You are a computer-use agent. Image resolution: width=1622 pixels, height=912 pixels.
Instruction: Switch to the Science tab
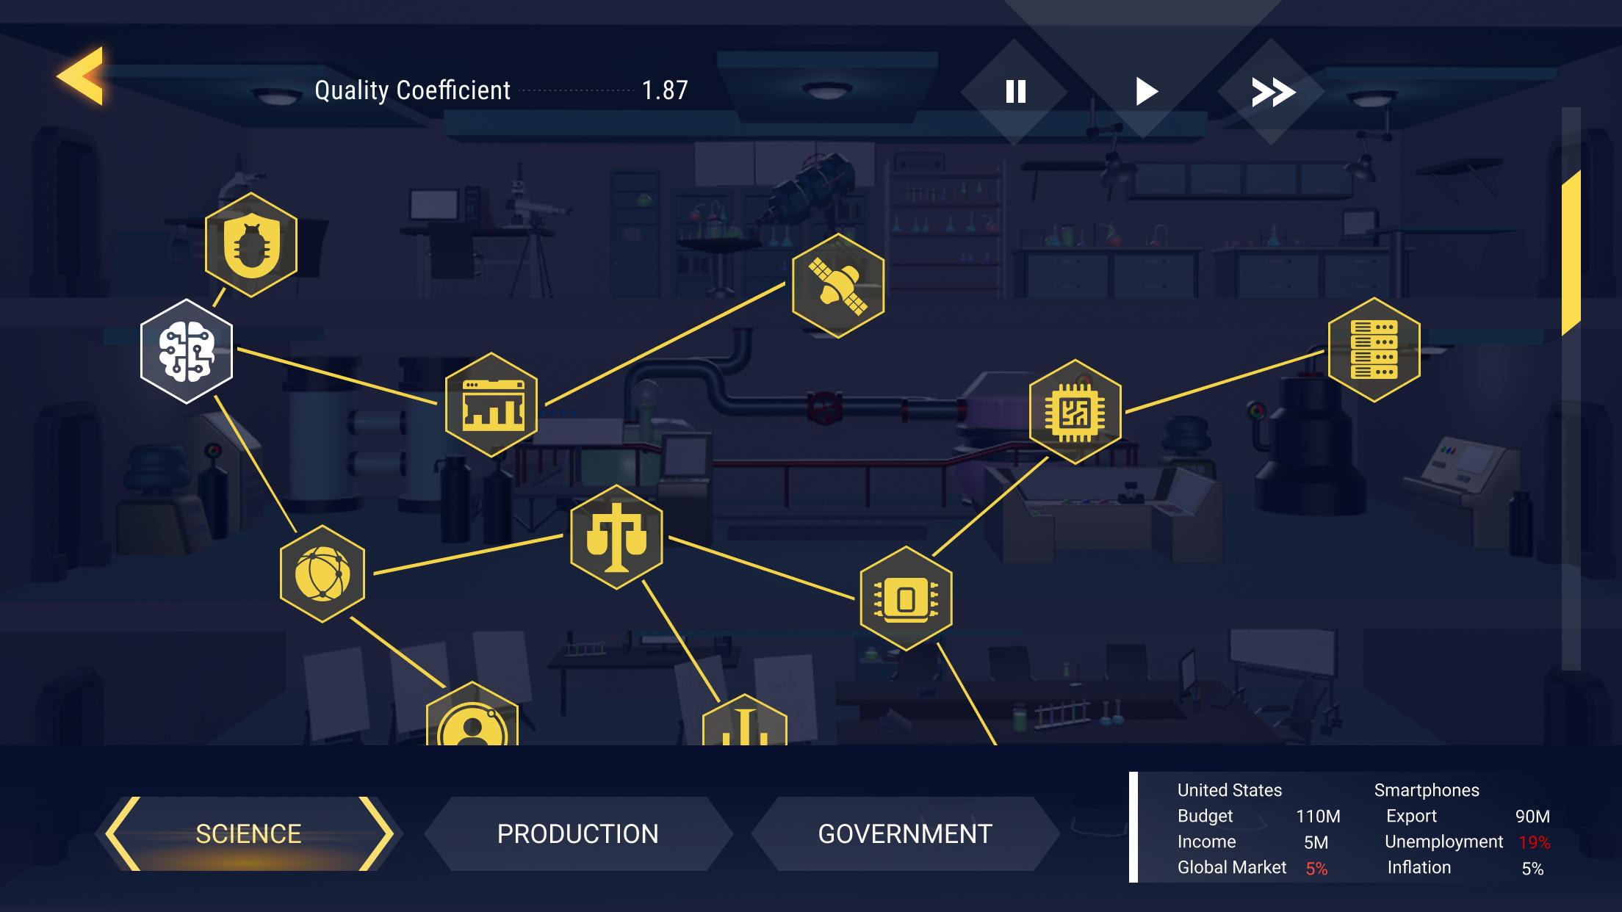[248, 834]
